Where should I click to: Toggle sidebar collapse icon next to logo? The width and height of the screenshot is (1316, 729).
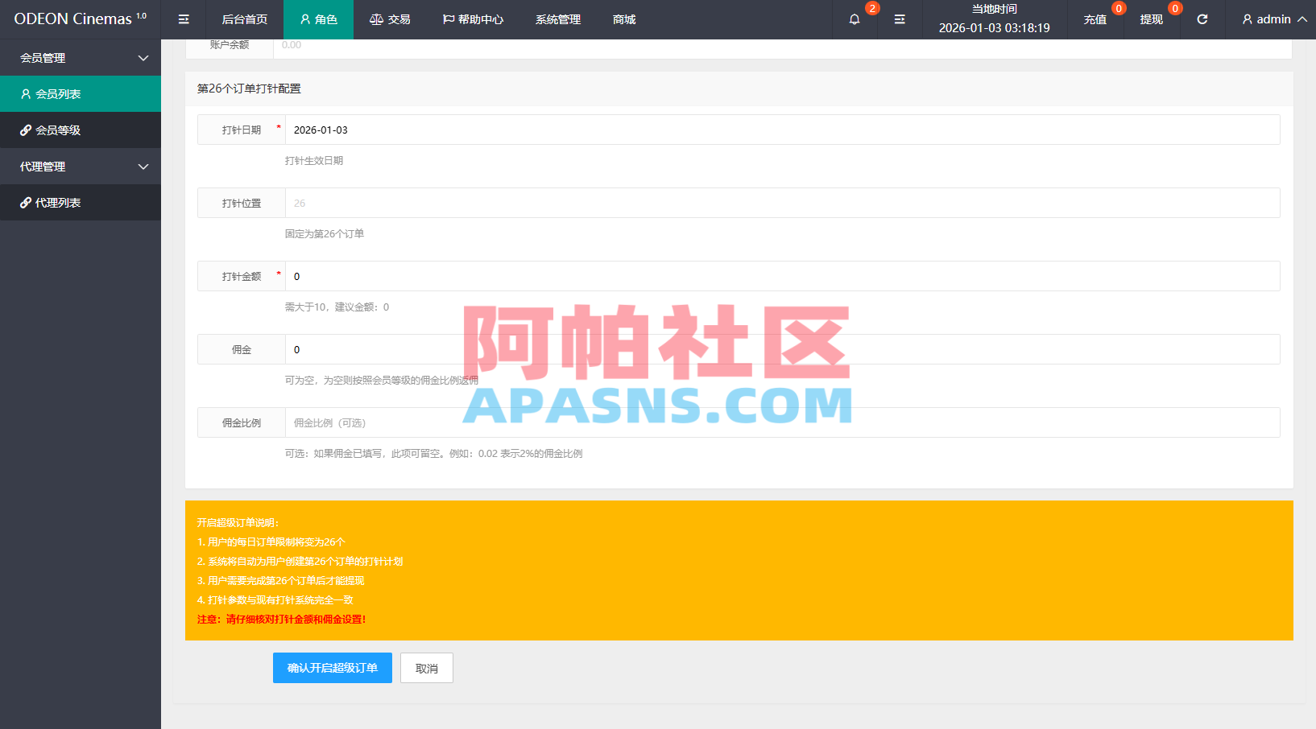[184, 19]
